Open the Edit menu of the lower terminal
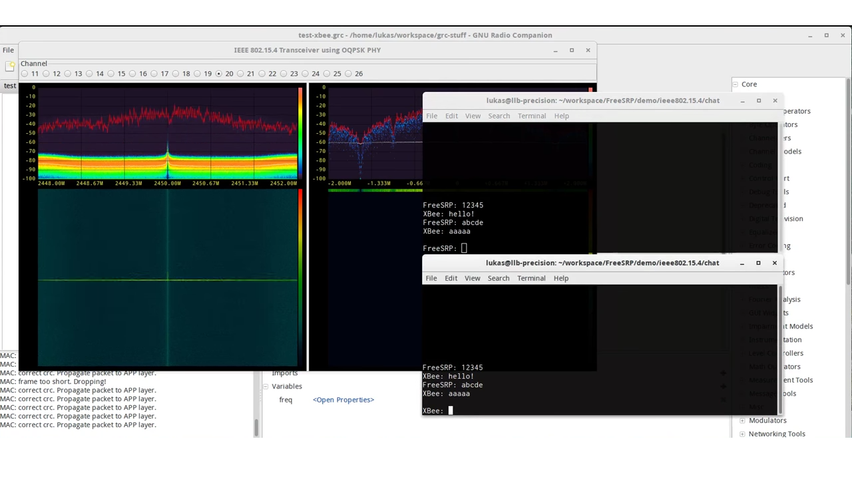Image resolution: width=852 pixels, height=479 pixels. pos(451,278)
